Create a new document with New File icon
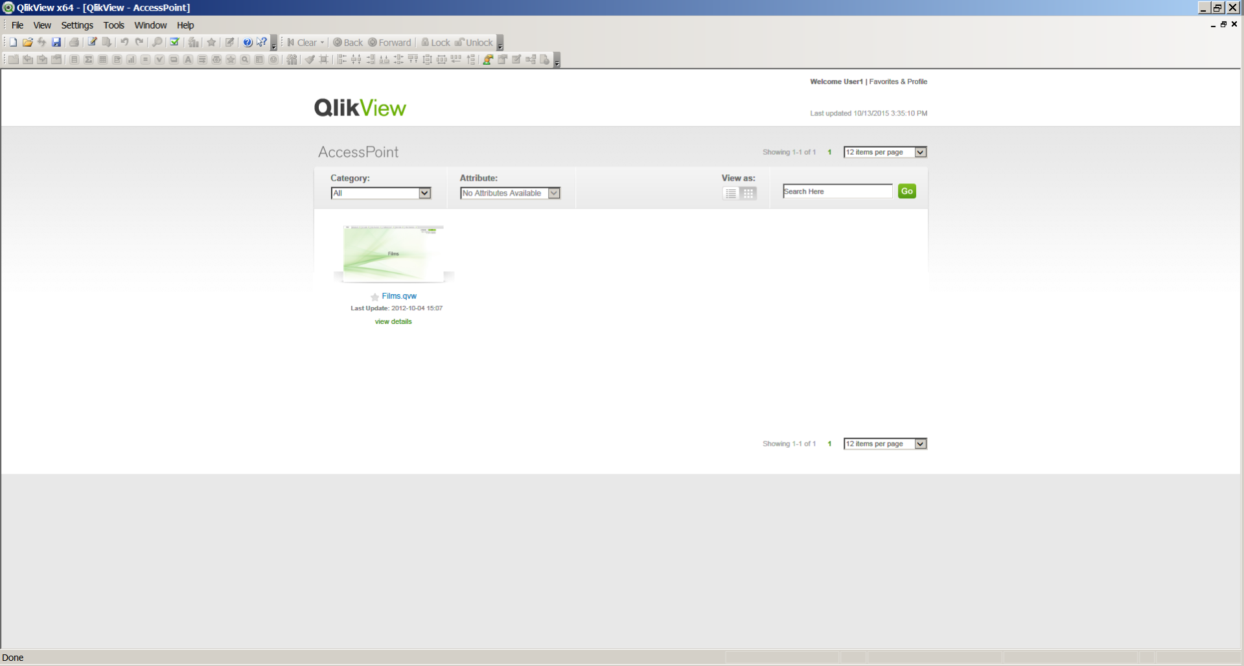 tap(13, 42)
